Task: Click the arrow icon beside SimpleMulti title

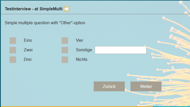Action: click(67, 9)
